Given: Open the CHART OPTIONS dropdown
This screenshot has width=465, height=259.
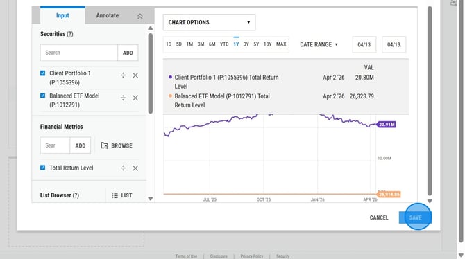Looking at the screenshot, I should click(209, 22).
